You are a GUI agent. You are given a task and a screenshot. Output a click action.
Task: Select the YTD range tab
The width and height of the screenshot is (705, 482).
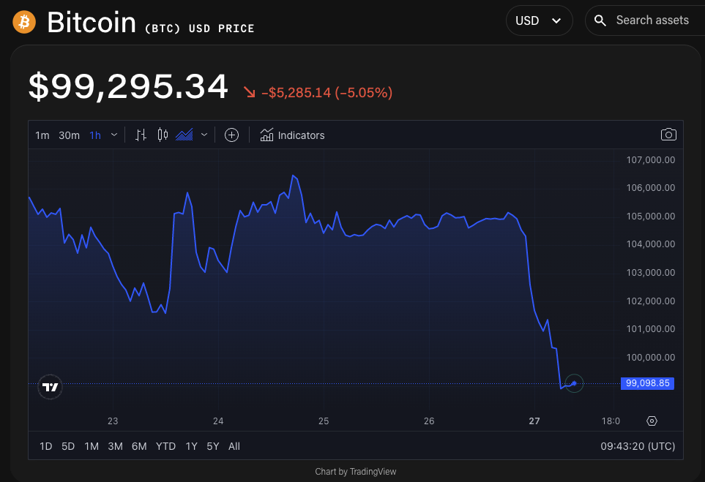click(x=165, y=445)
